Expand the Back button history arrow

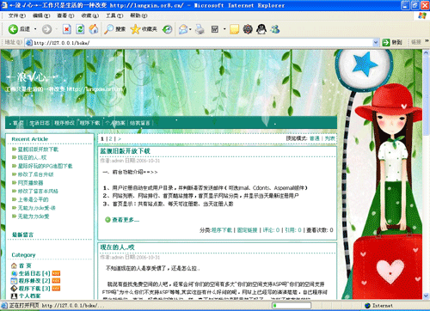pos(35,29)
